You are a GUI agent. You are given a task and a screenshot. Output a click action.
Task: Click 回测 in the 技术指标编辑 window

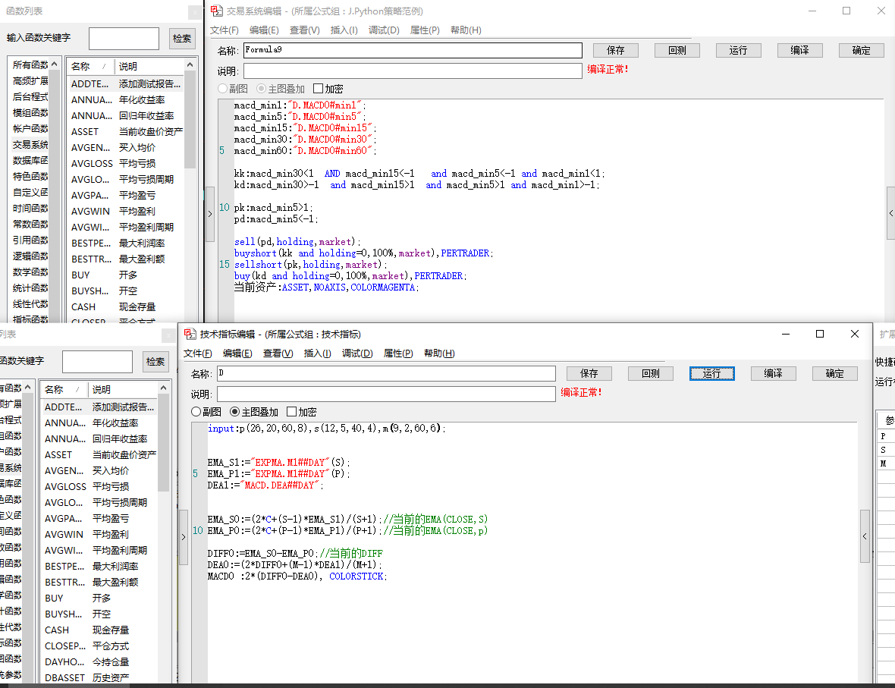(x=651, y=373)
